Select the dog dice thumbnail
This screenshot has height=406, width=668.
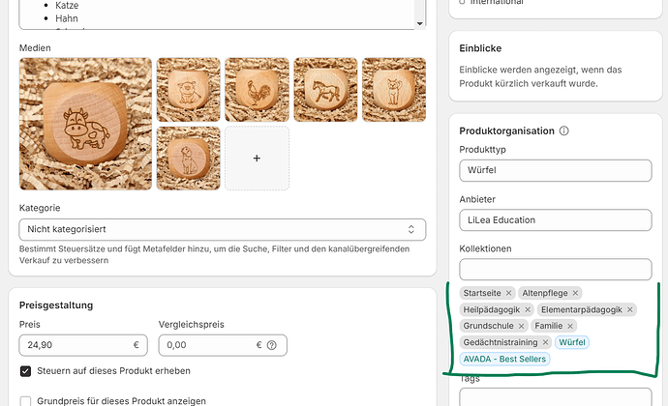pos(189,158)
